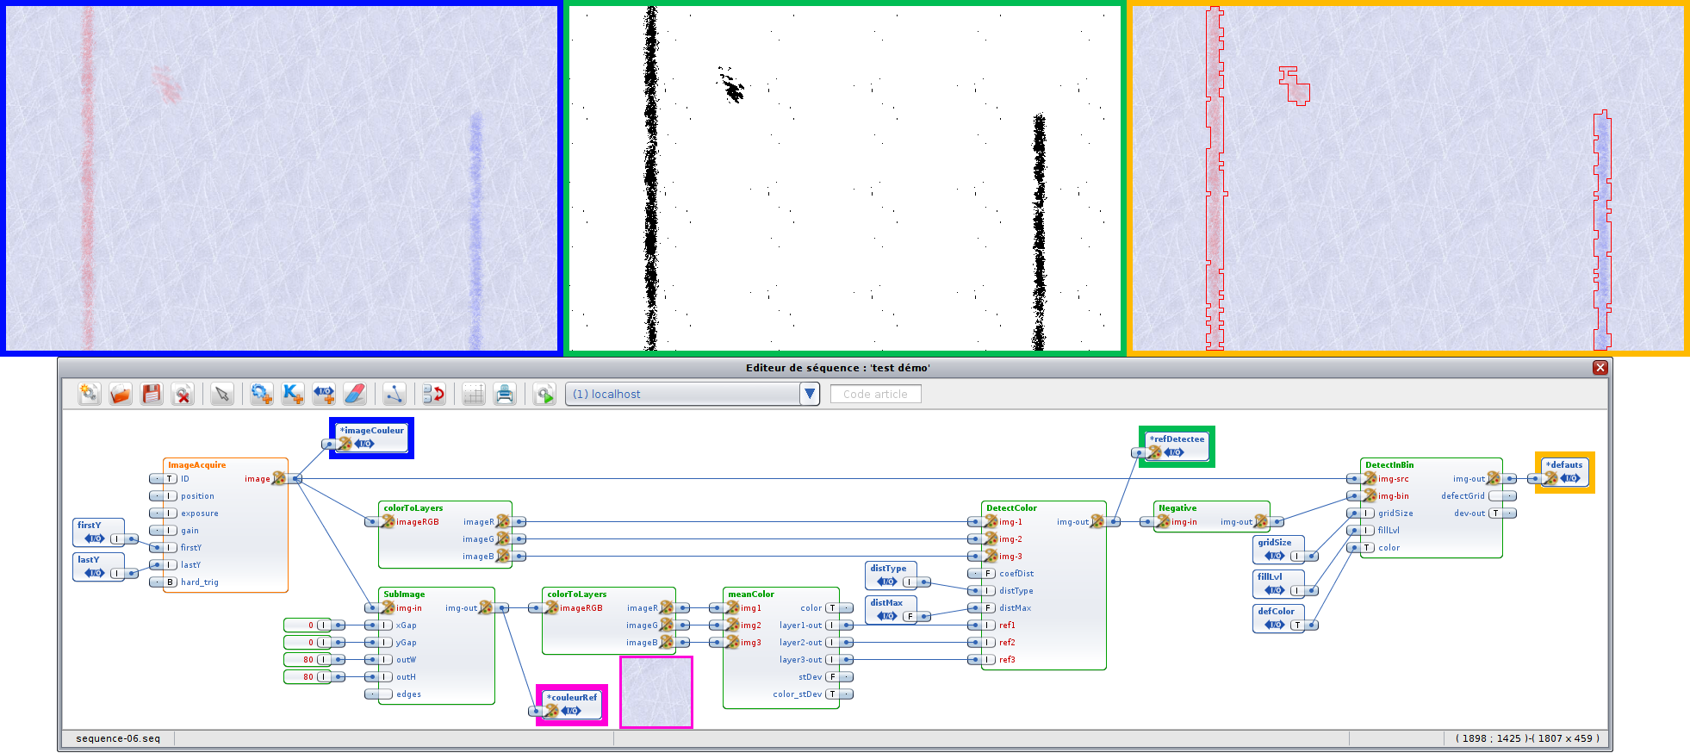The image size is (1690, 753).
Task: Click the magenta-framed reference color thumbnail
Action: point(656,693)
